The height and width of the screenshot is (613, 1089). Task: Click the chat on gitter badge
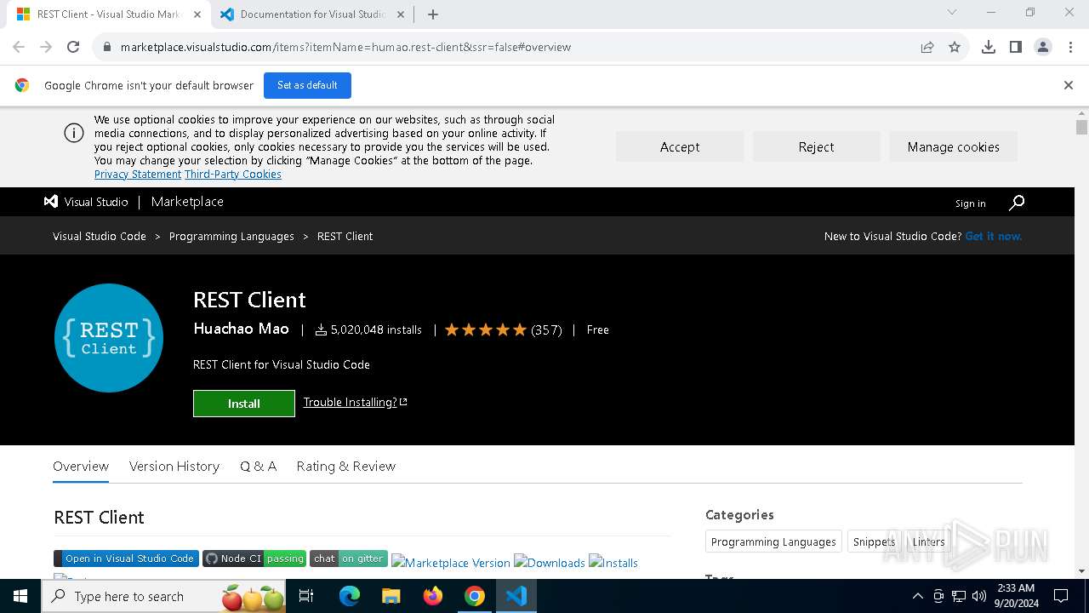349,559
